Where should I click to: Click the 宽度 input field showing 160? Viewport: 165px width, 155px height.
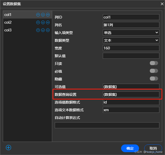pos(131,48)
